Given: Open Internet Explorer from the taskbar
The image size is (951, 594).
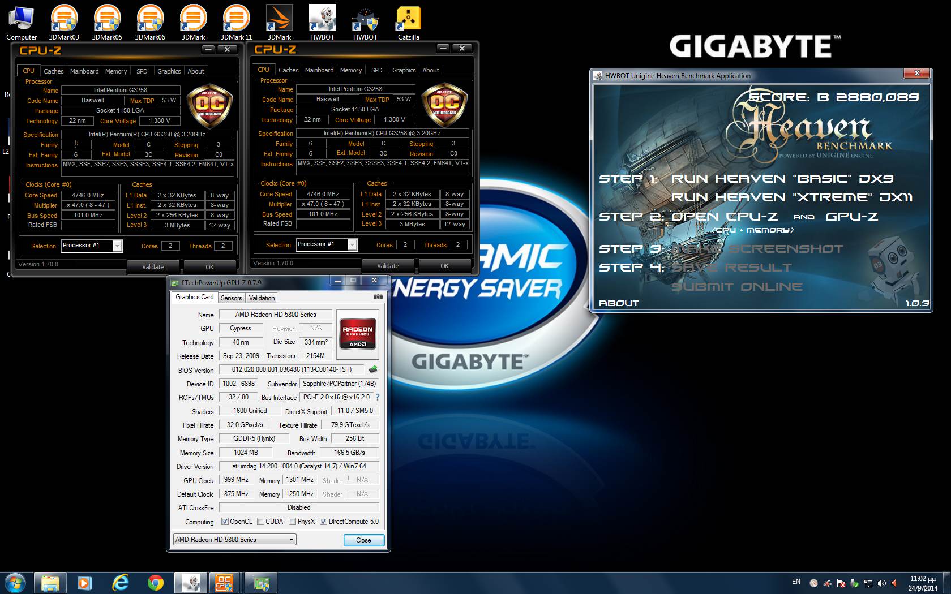Looking at the screenshot, I should [120, 583].
